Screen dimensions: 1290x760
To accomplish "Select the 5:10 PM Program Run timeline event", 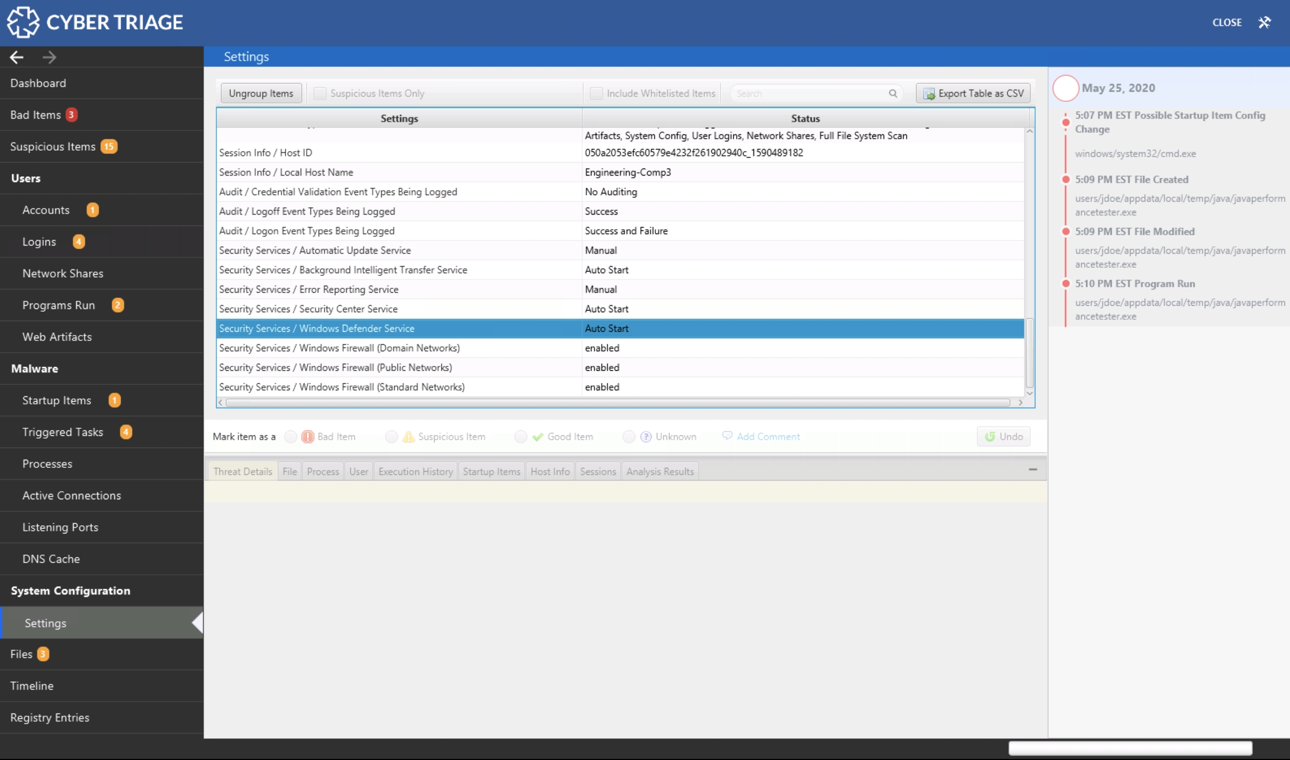I will [x=1134, y=284].
